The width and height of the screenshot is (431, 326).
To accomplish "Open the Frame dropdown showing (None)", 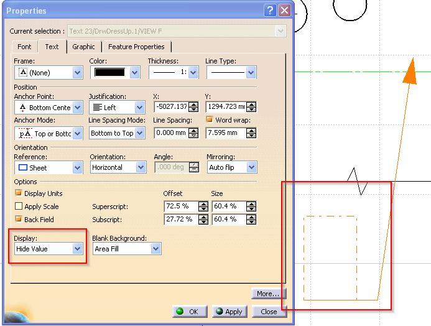I will [x=78, y=73].
